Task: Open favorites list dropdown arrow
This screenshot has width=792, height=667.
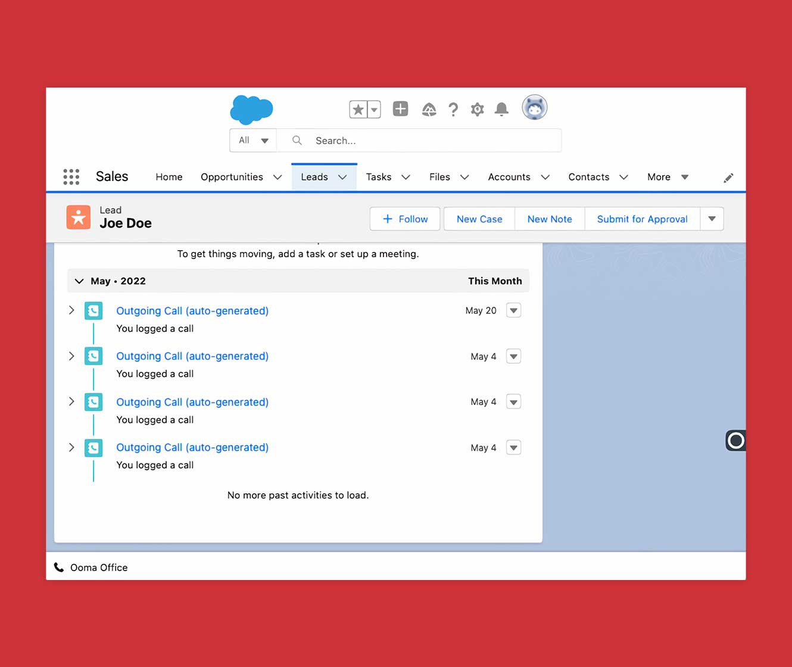Action: tap(374, 110)
